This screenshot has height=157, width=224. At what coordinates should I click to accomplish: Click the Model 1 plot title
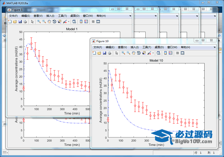point(72,29)
